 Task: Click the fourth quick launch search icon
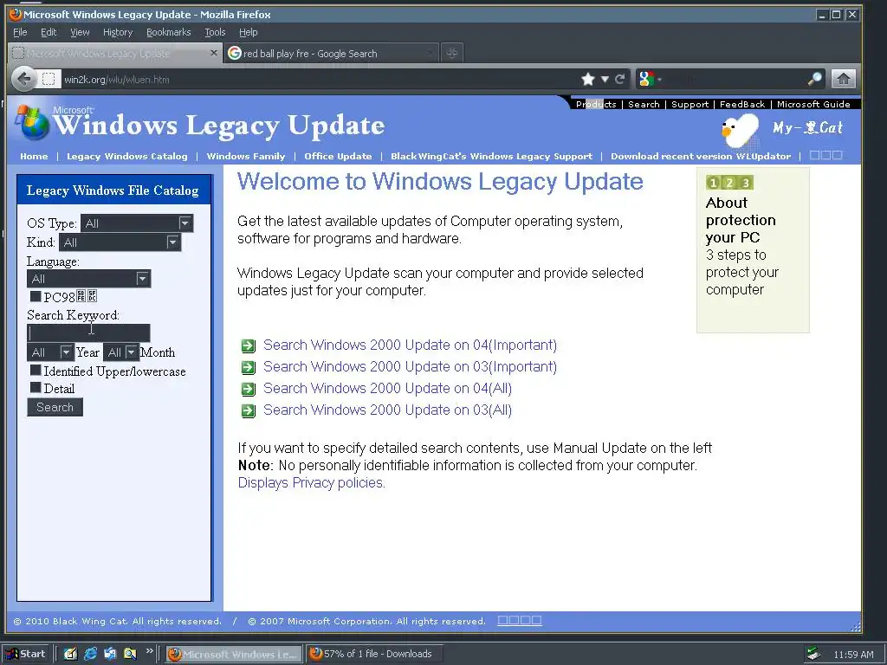point(130,654)
